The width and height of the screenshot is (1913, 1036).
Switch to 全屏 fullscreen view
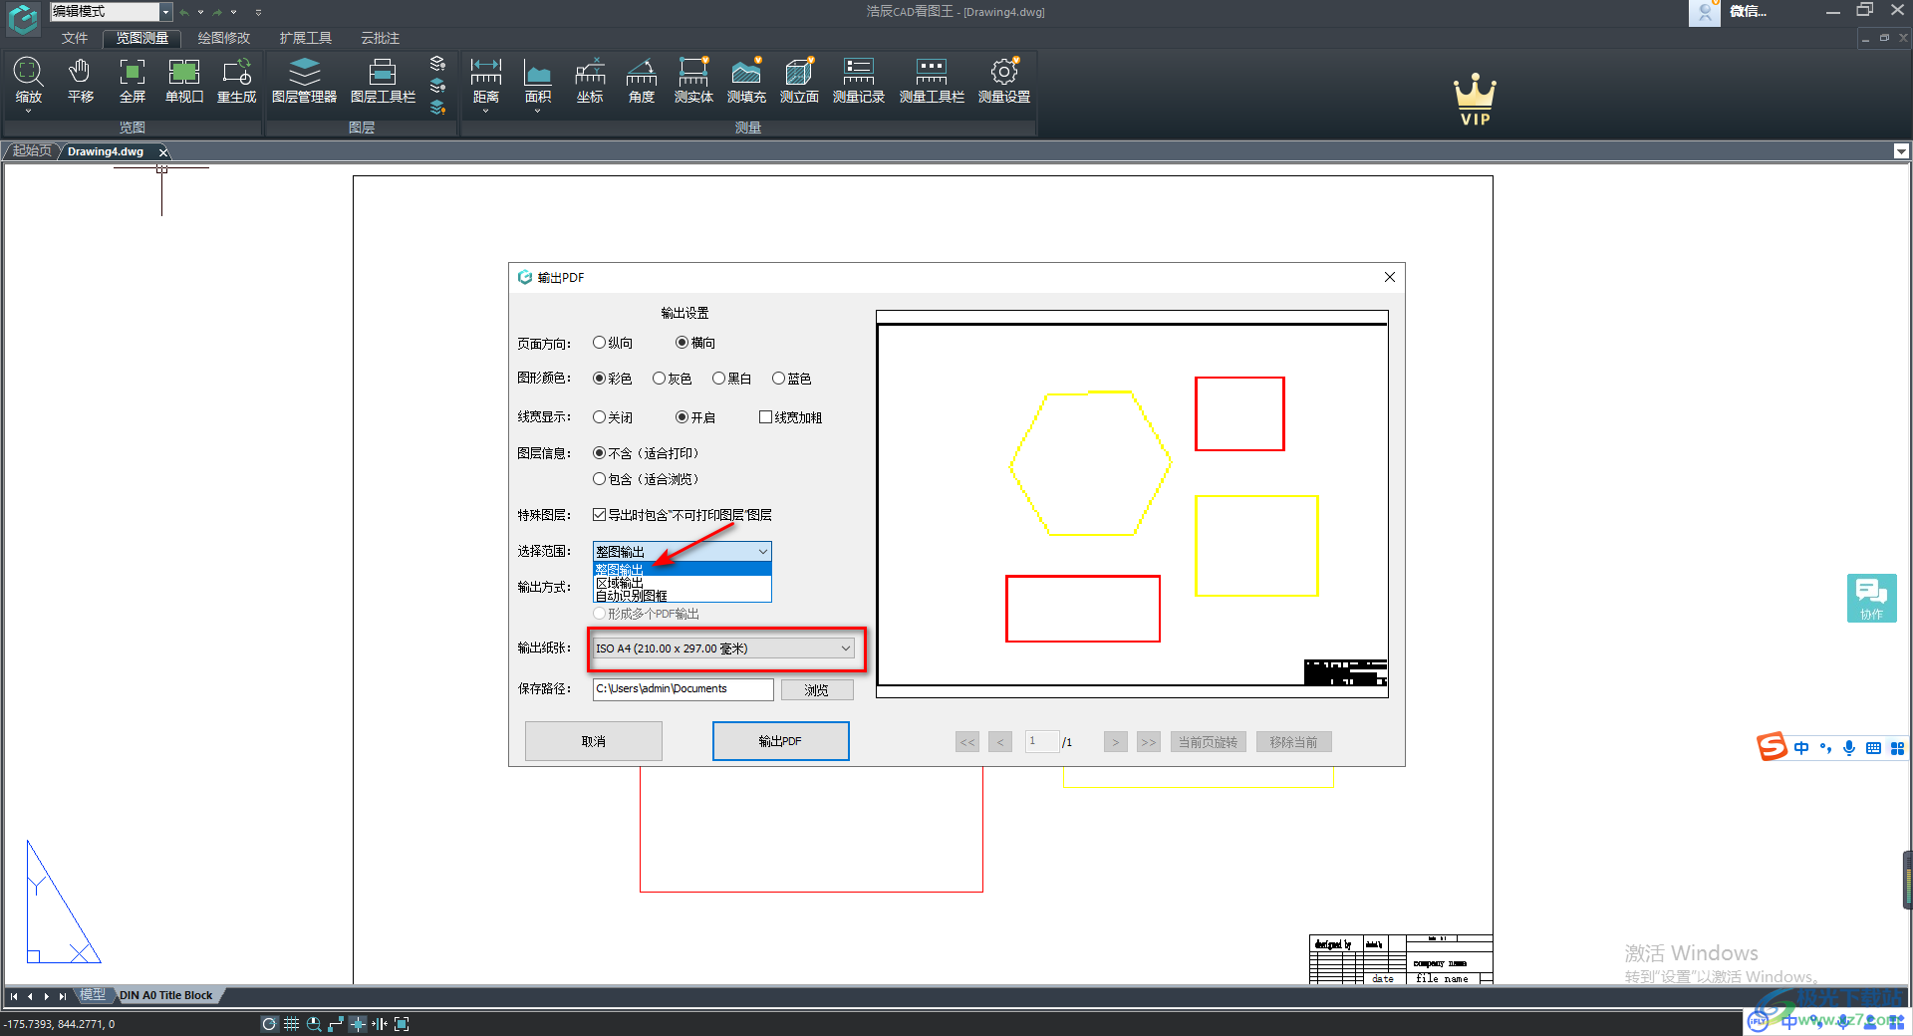click(x=133, y=80)
